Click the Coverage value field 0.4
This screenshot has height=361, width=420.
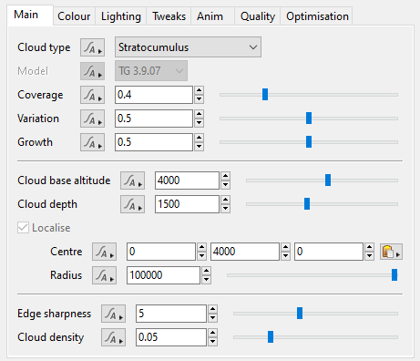coord(154,95)
